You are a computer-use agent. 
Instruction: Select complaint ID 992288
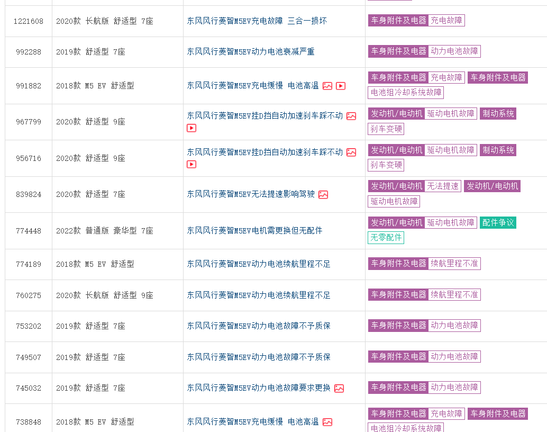(28, 52)
